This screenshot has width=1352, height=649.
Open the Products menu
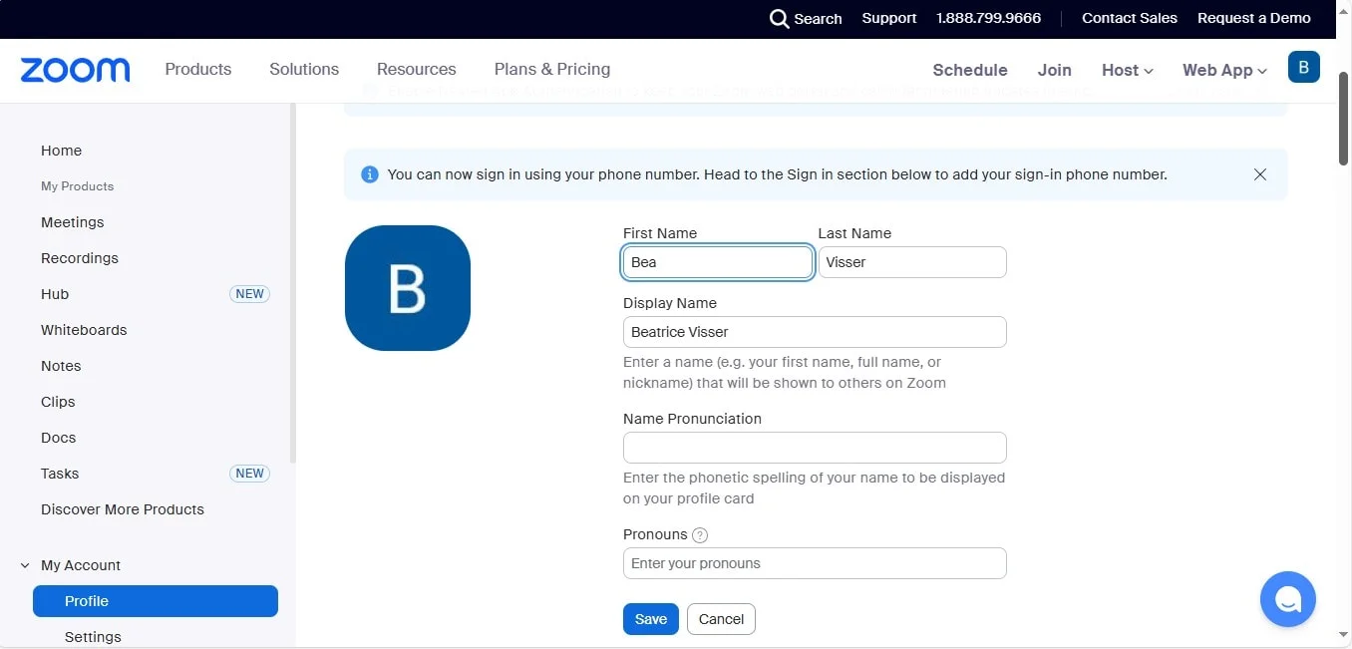click(x=198, y=69)
